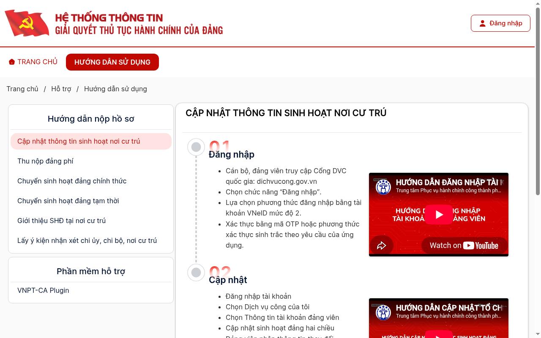This screenshot has height=338, width=541.
Task: Play the Hướng dẫn đăng nhập video
Action: (439, 215)
